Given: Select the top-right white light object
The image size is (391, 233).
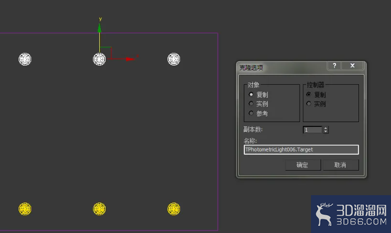Looking at the screenshot, I should pyautogui.click(x=174, y=59).
